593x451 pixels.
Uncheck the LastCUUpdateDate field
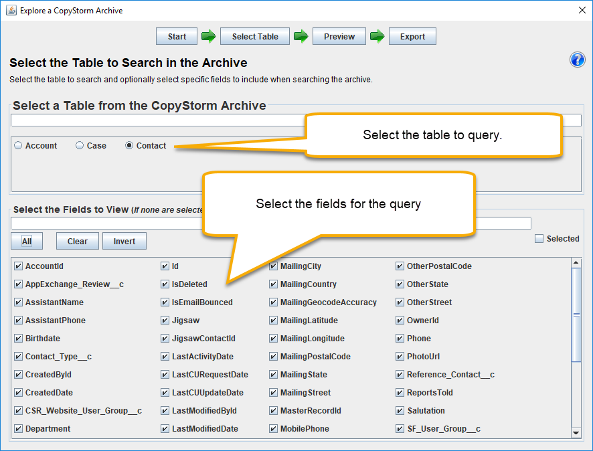[x=165, y=393]
